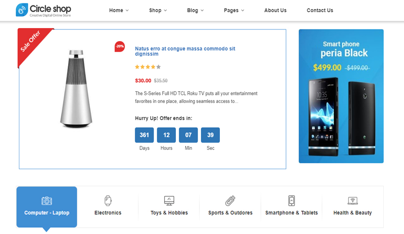Screen dimensions: 404x234
Task: Open the Home menu item
Action: [x=116, y=10]
